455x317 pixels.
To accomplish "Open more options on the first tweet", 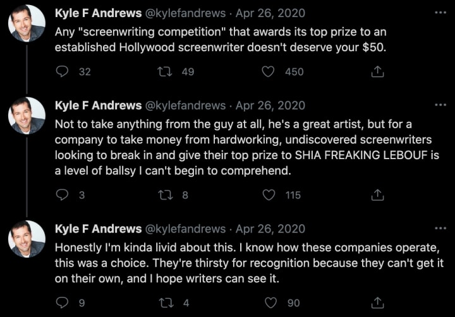I will click(440, 13).
